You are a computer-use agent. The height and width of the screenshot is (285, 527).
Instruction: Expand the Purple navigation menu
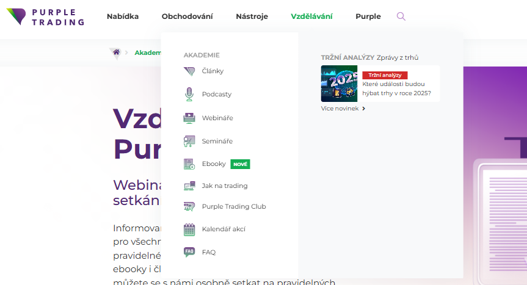click(368, 16)
